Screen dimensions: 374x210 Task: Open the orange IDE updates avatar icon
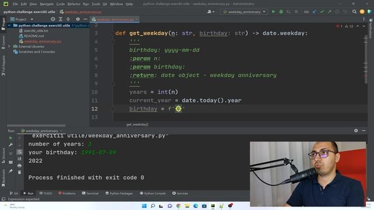[362, 12]
